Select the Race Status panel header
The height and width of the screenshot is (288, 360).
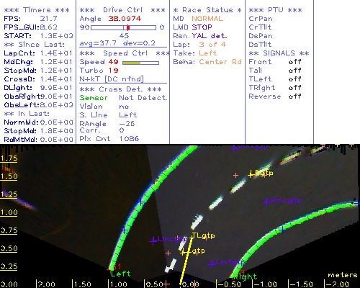[207, 10]
